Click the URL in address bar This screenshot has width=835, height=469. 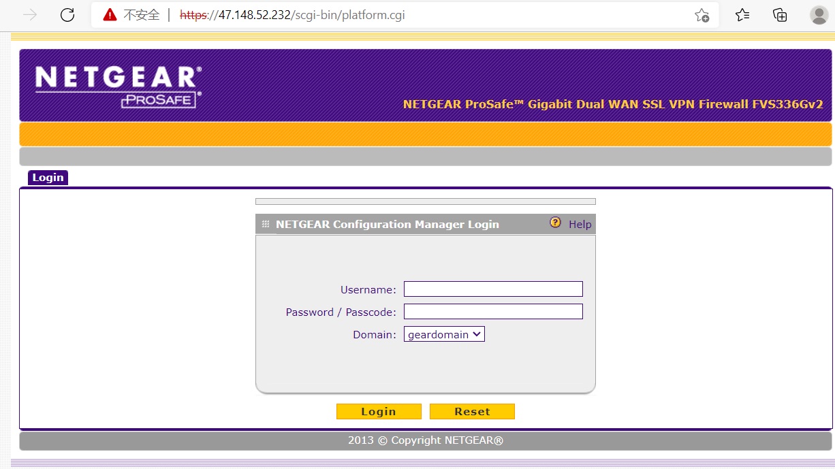[292, 15]
